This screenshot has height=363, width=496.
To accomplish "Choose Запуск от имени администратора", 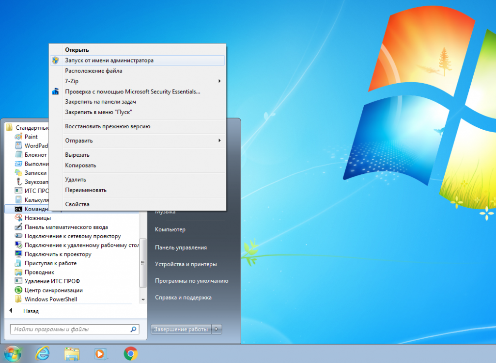I will click(x=137, y=60).
